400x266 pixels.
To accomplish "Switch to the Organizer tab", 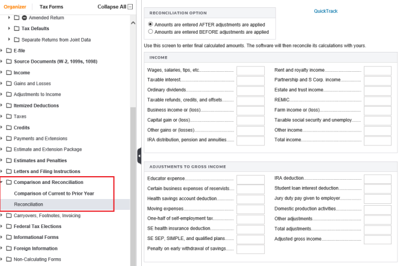I will click(15, 7).
